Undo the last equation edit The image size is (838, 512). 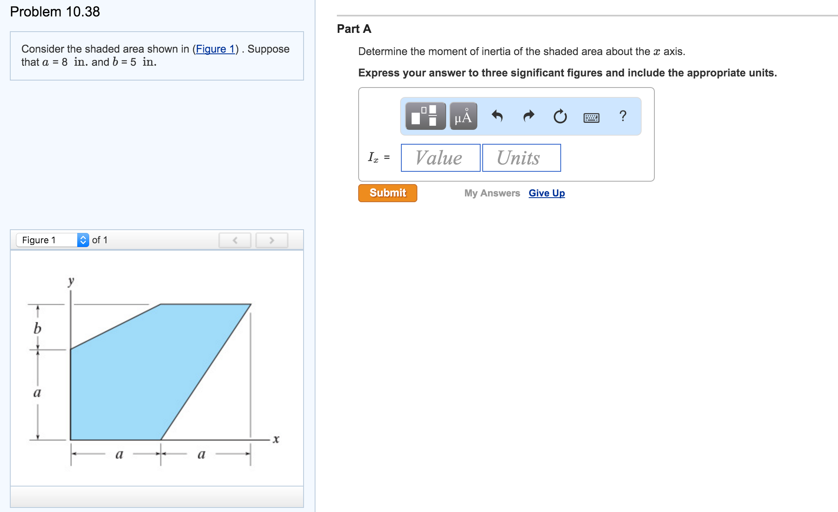tap(497, 116)
